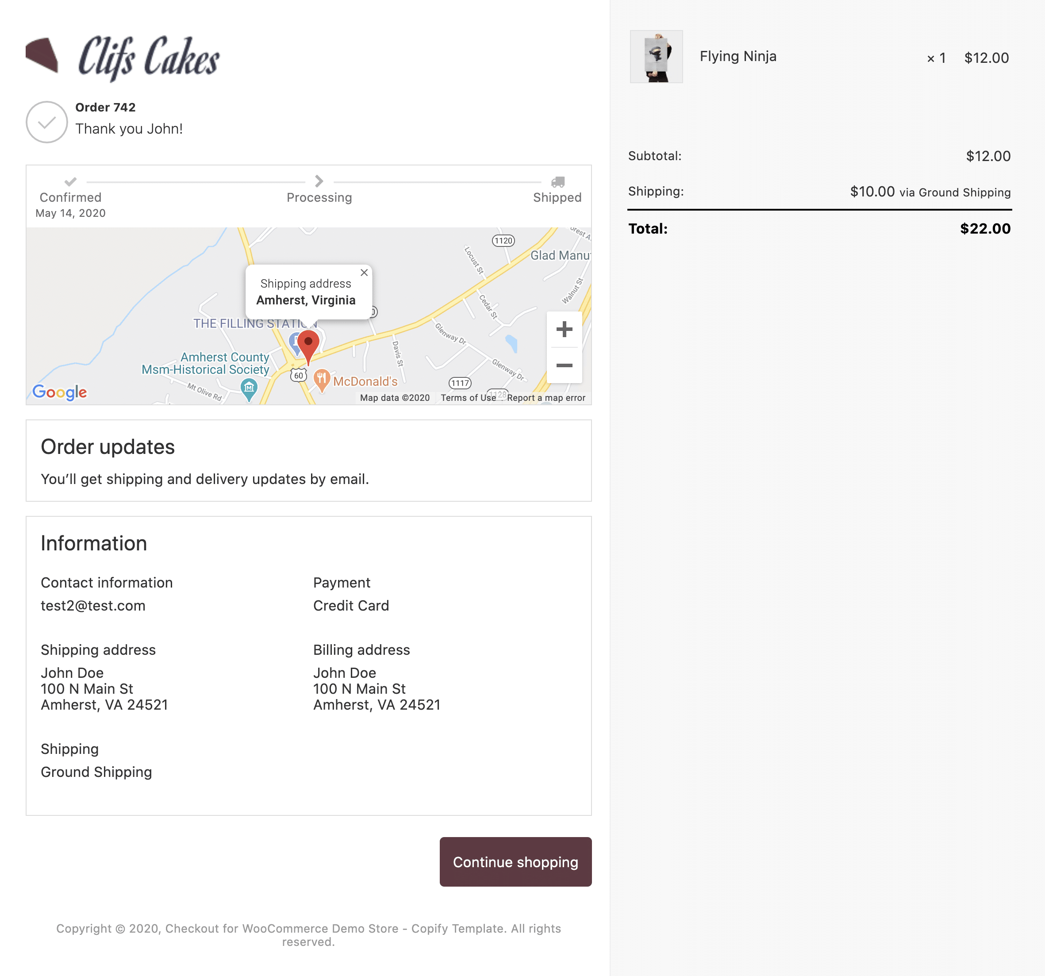Click the Flying Ninja product name
The width and height of the screenshot is (1045, 976).
click(738, 56)
